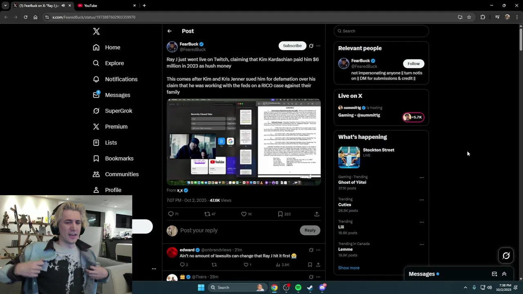Screen dimensions: 523x294
Task: Bookmark this page with the star icon
Action: click(x=469, y=17)
